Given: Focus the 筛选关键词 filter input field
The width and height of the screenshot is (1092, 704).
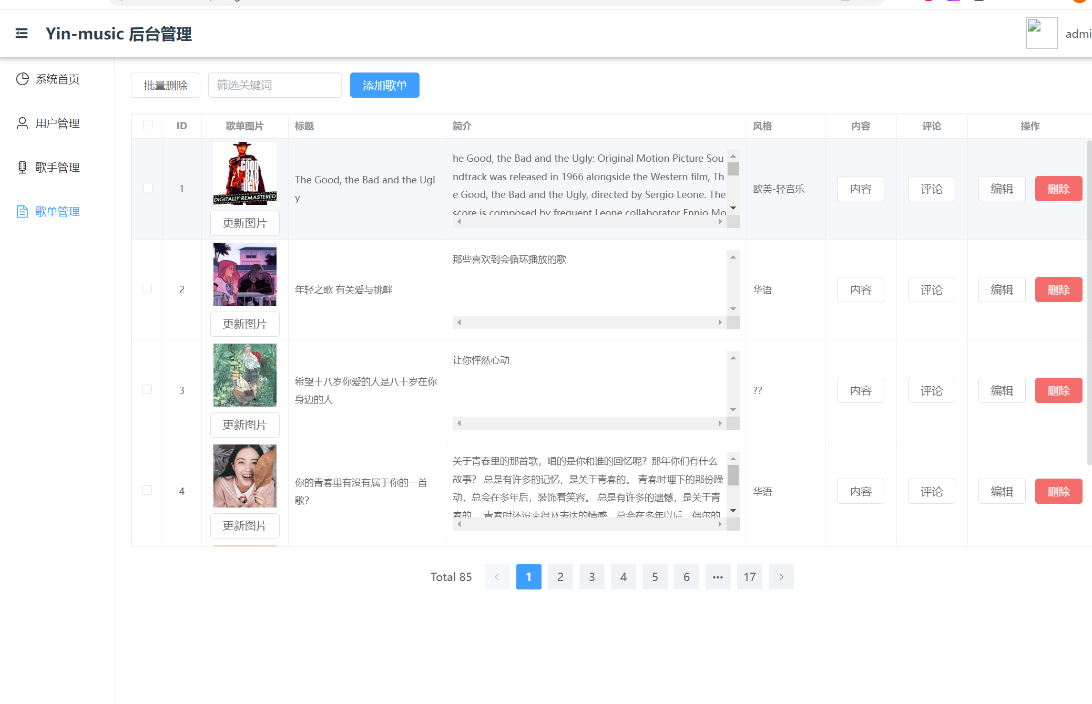Looking at the screenshot, I should pyautogui.click(x=275, y=85).
